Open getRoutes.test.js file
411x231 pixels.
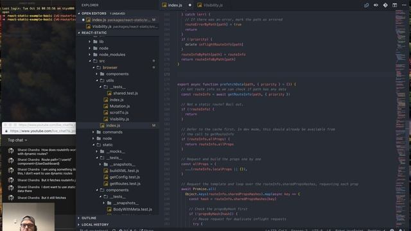118,184
